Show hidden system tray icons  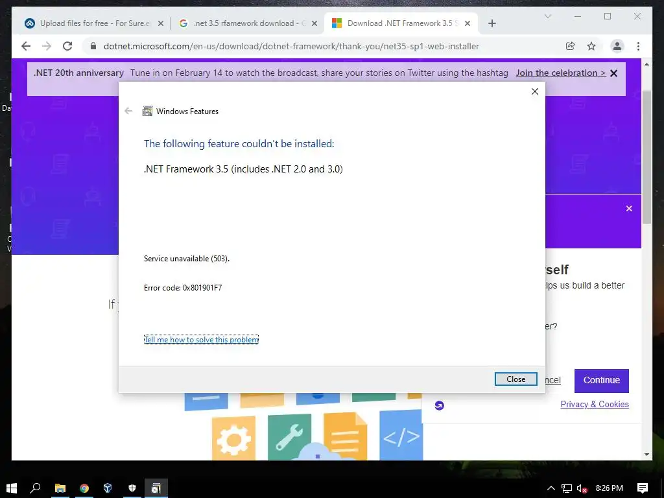pos(551,488)
